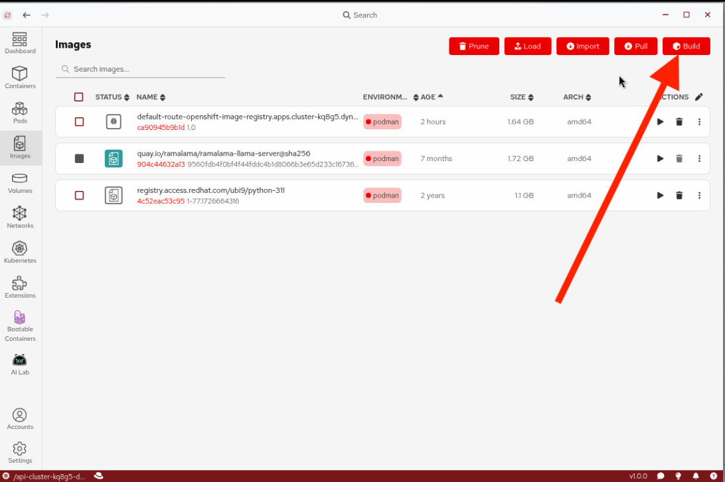Delete the default-route-openshift image
Viewport: 725px width, 482px height.
click(679, 122)
